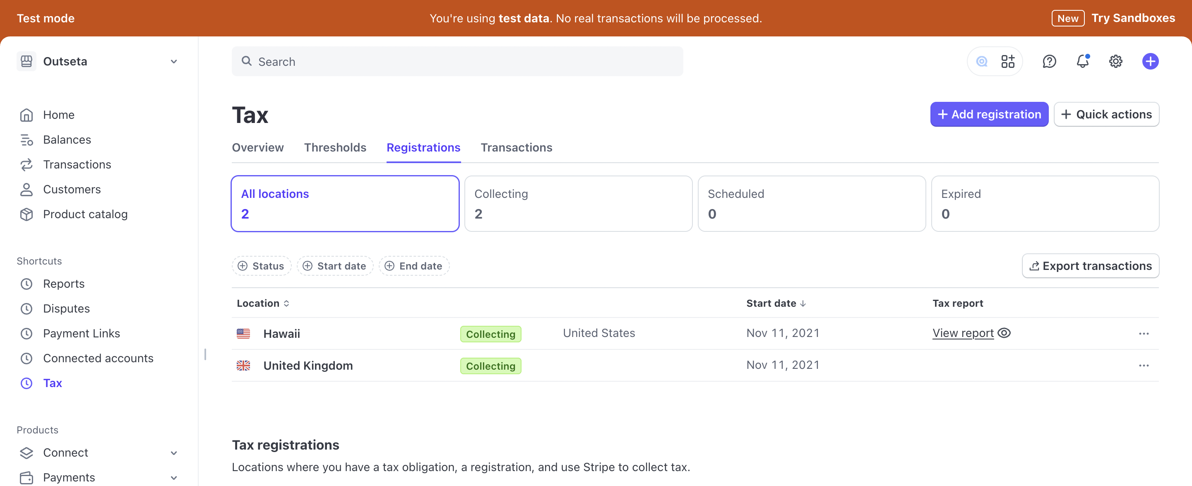Image resolution: width=1192 pixels, height=486 pixels.
Task: Open Balances in sidebar
Action: click(x=67, y=140)
